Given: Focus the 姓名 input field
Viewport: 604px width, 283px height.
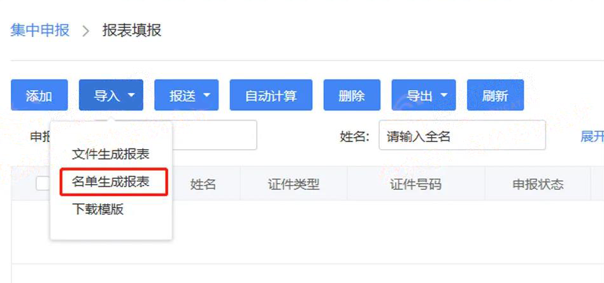Looking at the screenshot, I should click(463, 135).
